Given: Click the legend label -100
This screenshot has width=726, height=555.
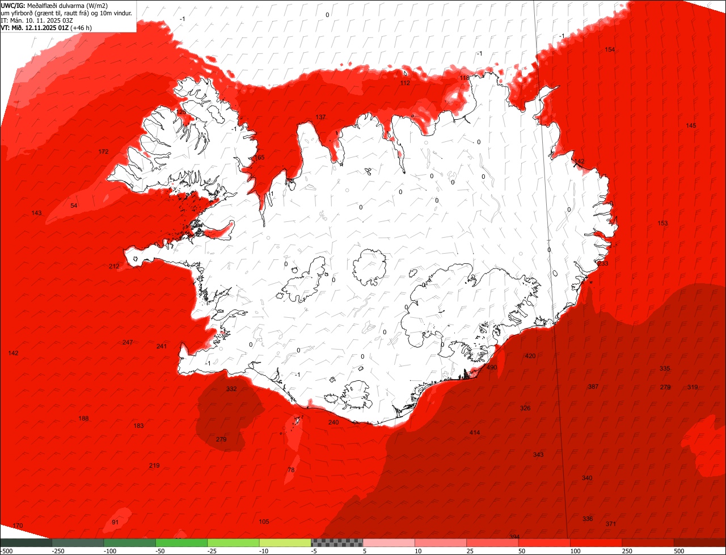Looking at the screenshot, I should [x=109, y=551].
